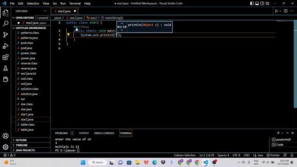Viewport: 297px width, 167px height.
Task: Maximize the panel size chevron
Action: pos(287,133)
